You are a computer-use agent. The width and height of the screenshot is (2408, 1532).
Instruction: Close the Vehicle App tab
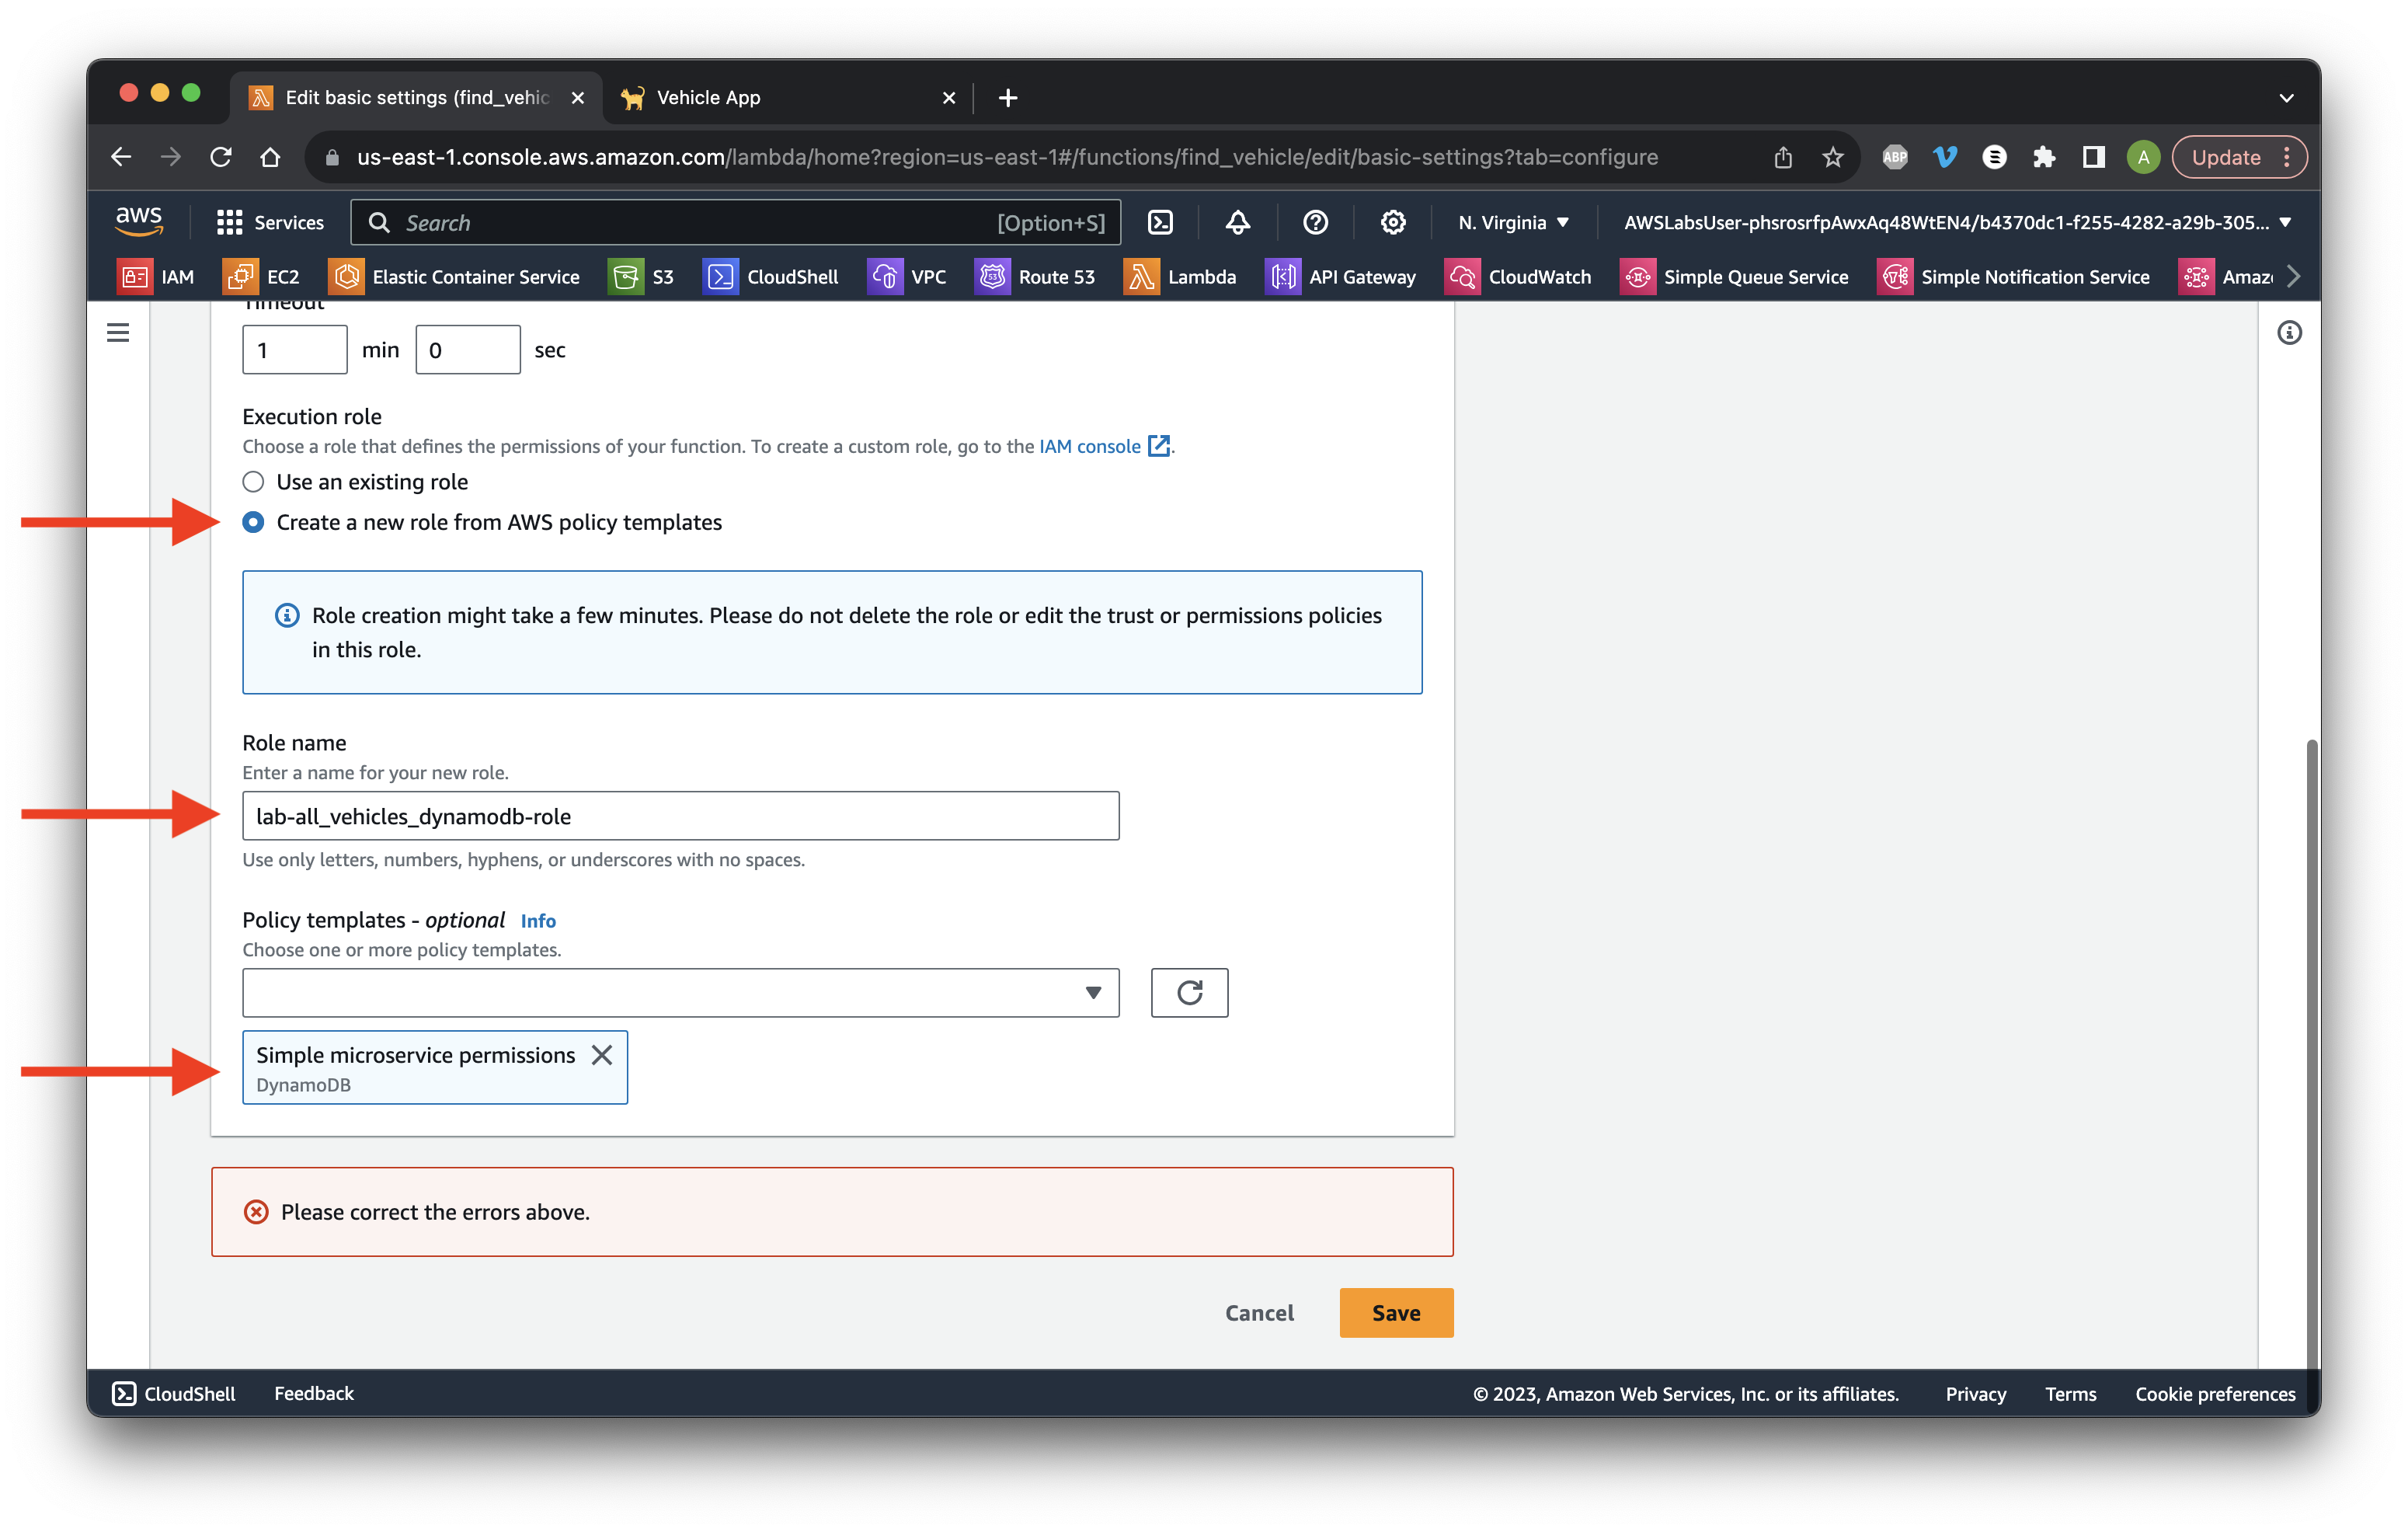tap(949, 97)
